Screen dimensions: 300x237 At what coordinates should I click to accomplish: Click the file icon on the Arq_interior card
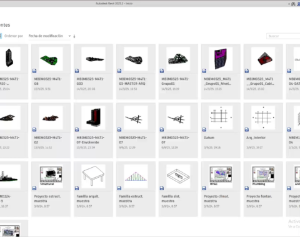(x=247, y=130)
